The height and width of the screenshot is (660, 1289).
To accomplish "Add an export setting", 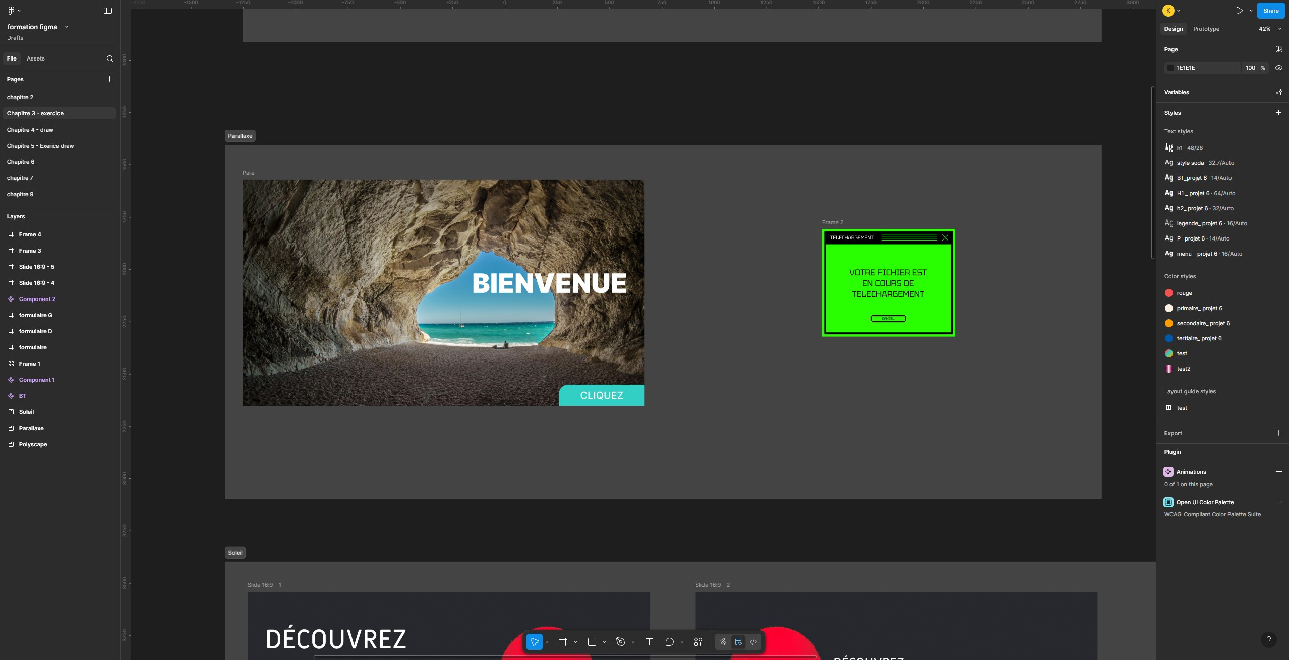I will tap(1278, 433).
